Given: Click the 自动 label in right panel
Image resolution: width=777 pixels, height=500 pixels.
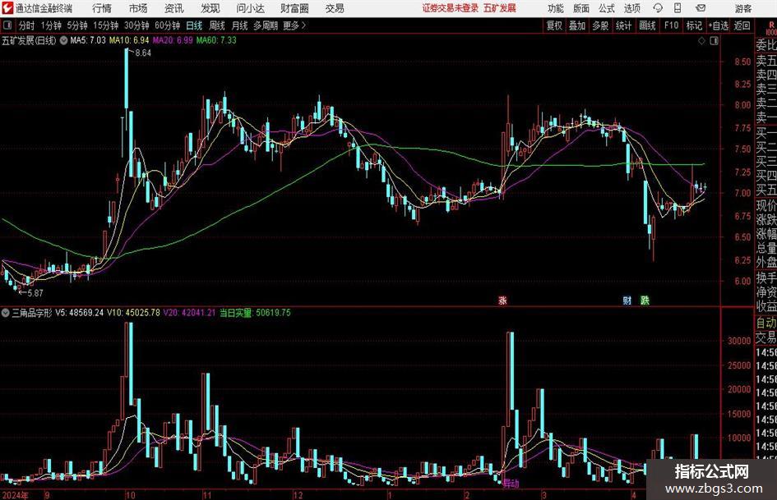Looking at the screenshot, I should (766, 323).
